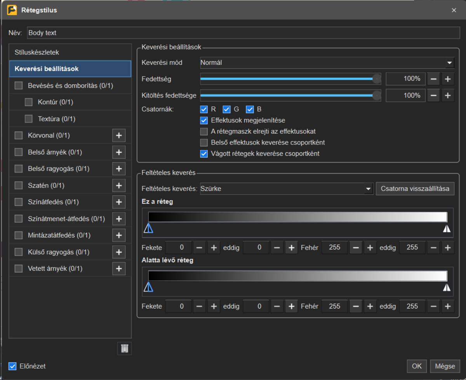Add another Színátmenet-átfedés effect
The image size is (466, 380).
point(119,219)
